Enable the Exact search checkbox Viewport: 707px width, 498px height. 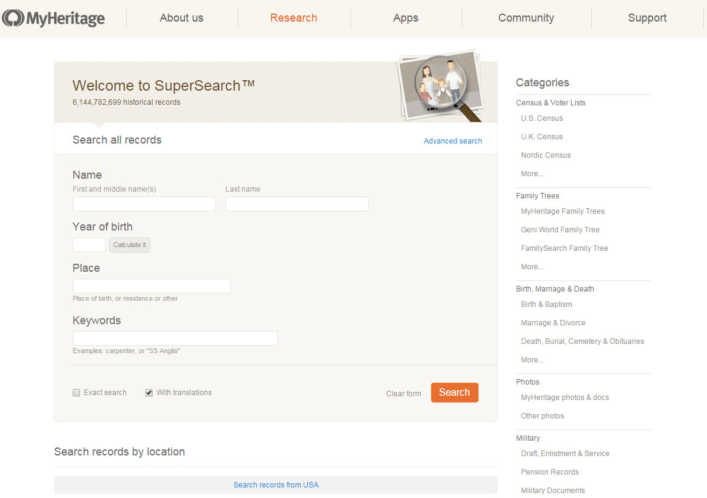point(76,393)
